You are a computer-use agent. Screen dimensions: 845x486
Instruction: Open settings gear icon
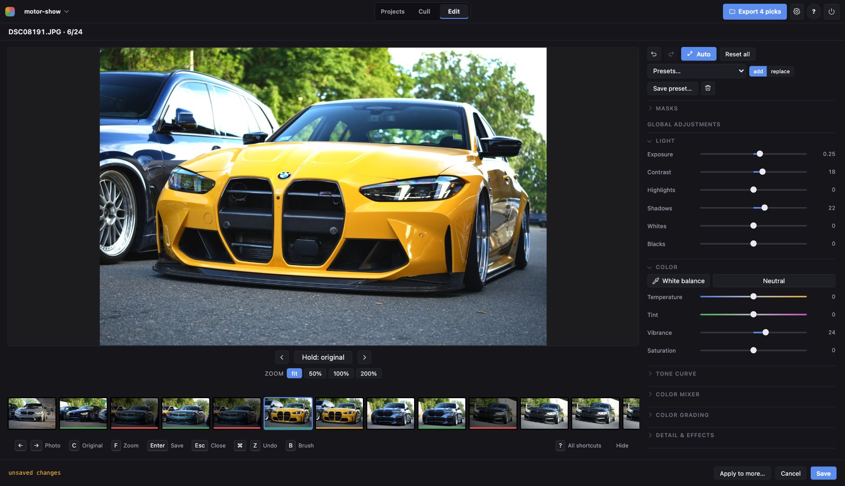click(797, 12)
